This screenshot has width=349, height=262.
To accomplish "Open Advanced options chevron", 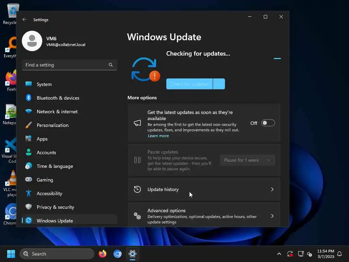I will click(x=272, y=216).
